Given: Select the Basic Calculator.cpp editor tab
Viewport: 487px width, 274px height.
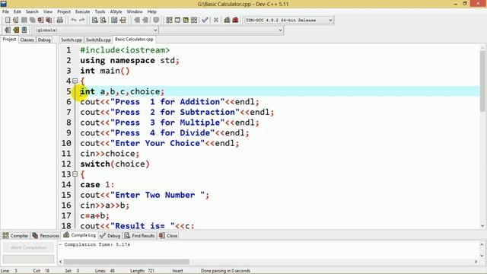Looking at the screenshot, I should 134,40.
